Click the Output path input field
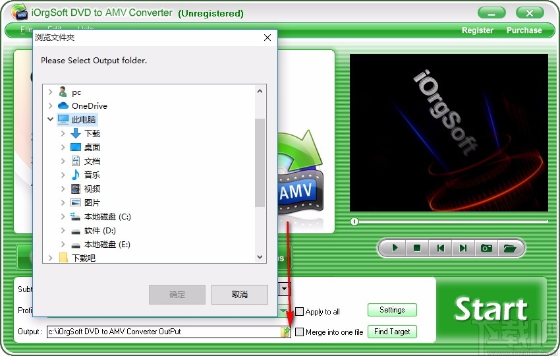 [164, 332]
